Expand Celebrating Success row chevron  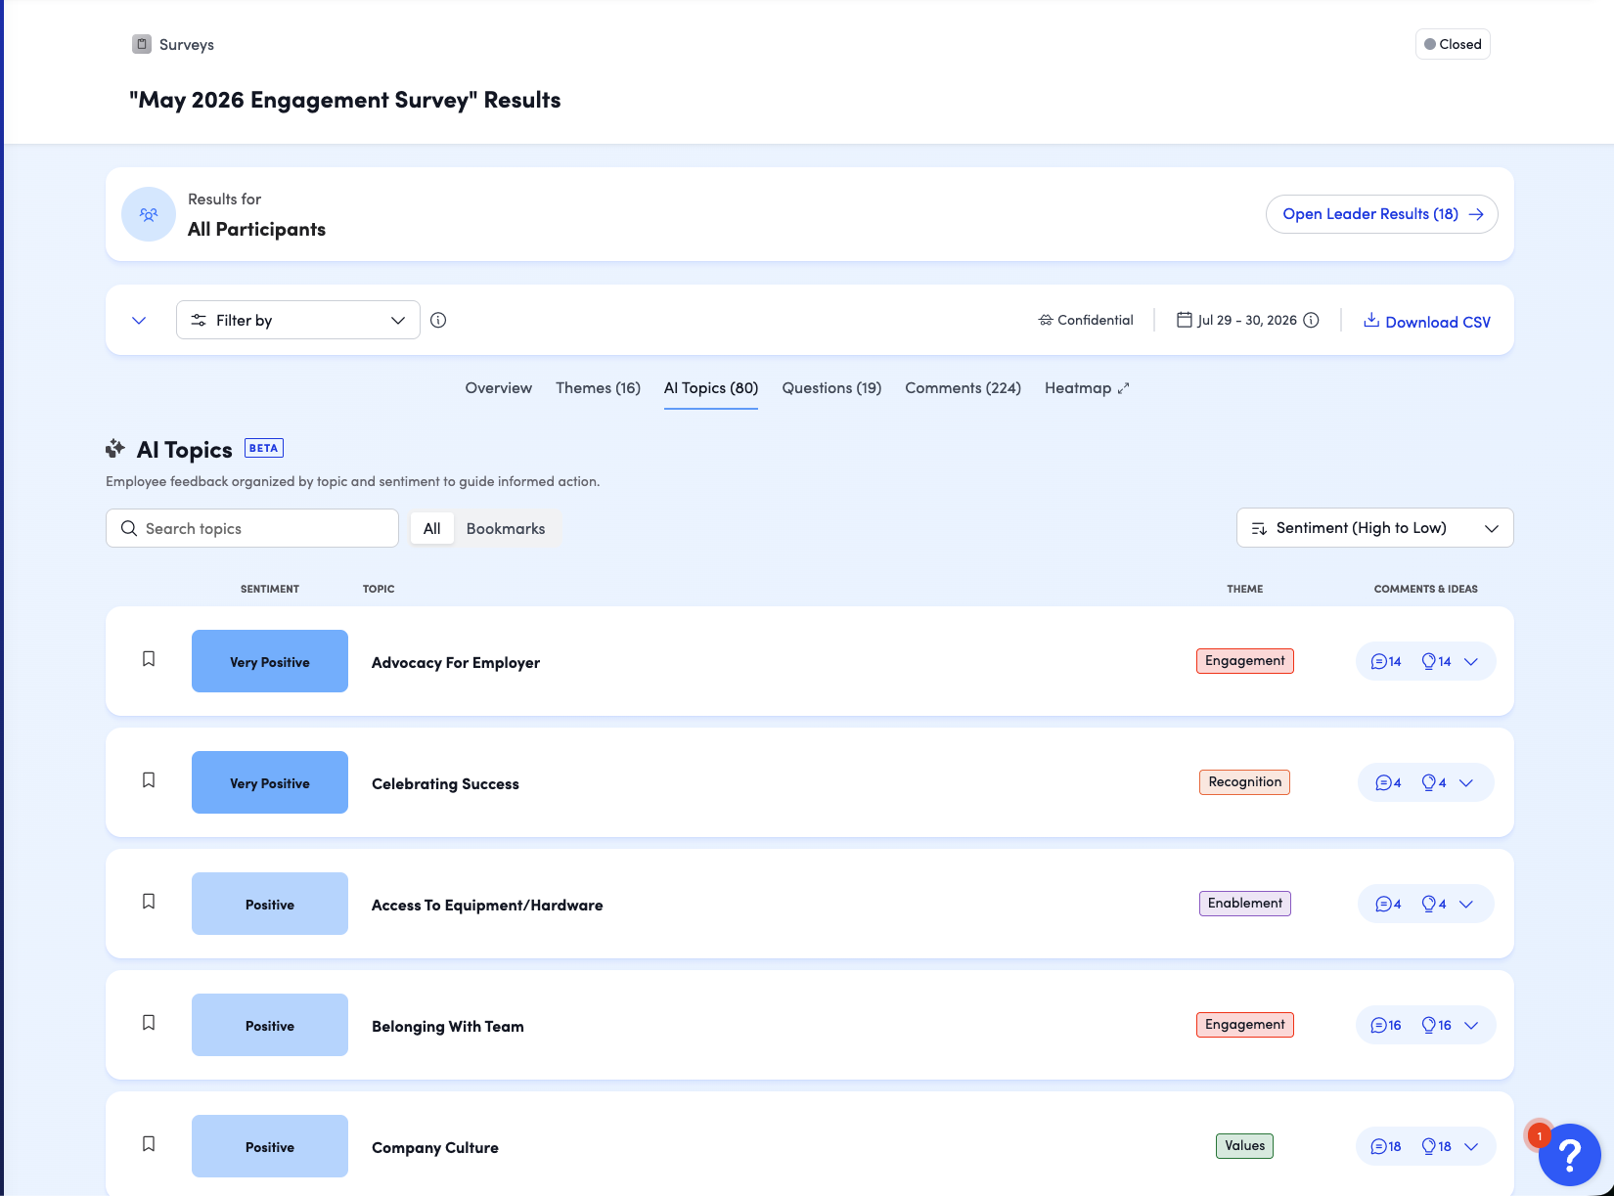click(1466, 783)
